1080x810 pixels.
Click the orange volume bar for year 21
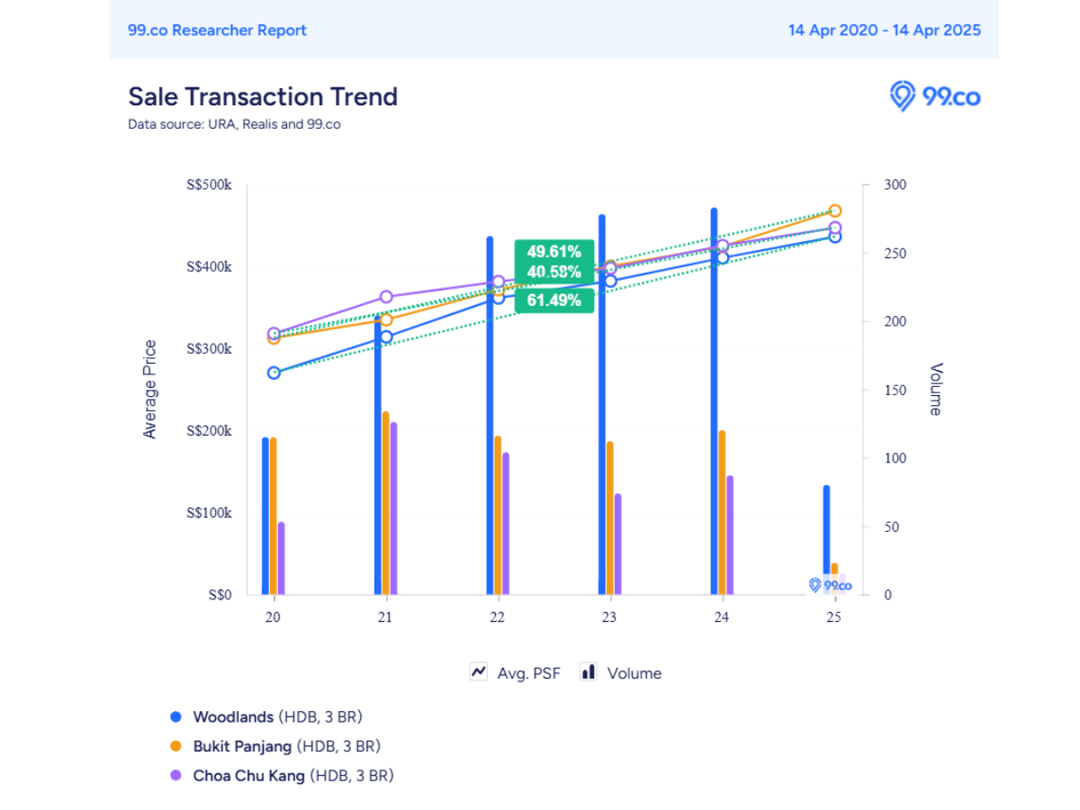tap(386, 503)
